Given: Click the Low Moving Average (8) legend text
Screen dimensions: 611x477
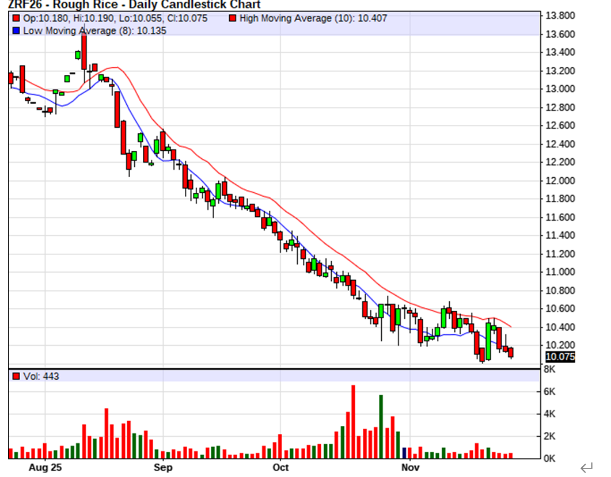Looking at the screenshot, I should tap(94, 30).
